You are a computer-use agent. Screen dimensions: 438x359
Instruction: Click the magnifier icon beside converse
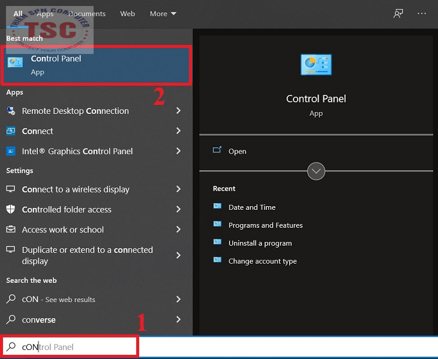[x=11, y=319]
